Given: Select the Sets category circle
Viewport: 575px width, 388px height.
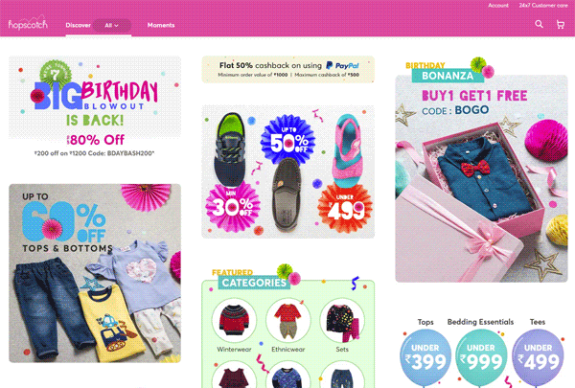Looking at the screenshot, I should (342, 320).
